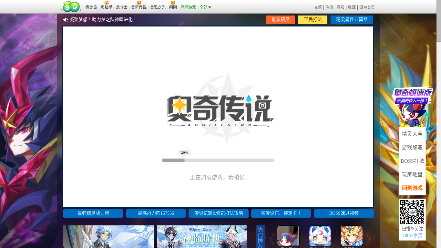This screenshot has height=248, width=441.
Task: Open the blue-haired character banner thumbnail
Action: (x=108, y=237)
